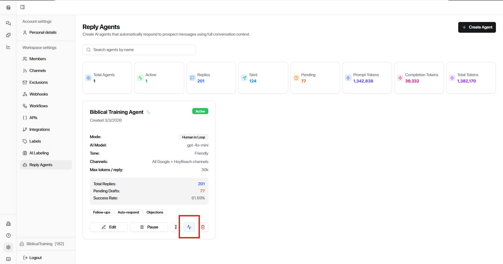Viewport: 503px width, 264px height.
Task: Open the analytics chart icon in left rail
Action: click(x=8, y=47)
